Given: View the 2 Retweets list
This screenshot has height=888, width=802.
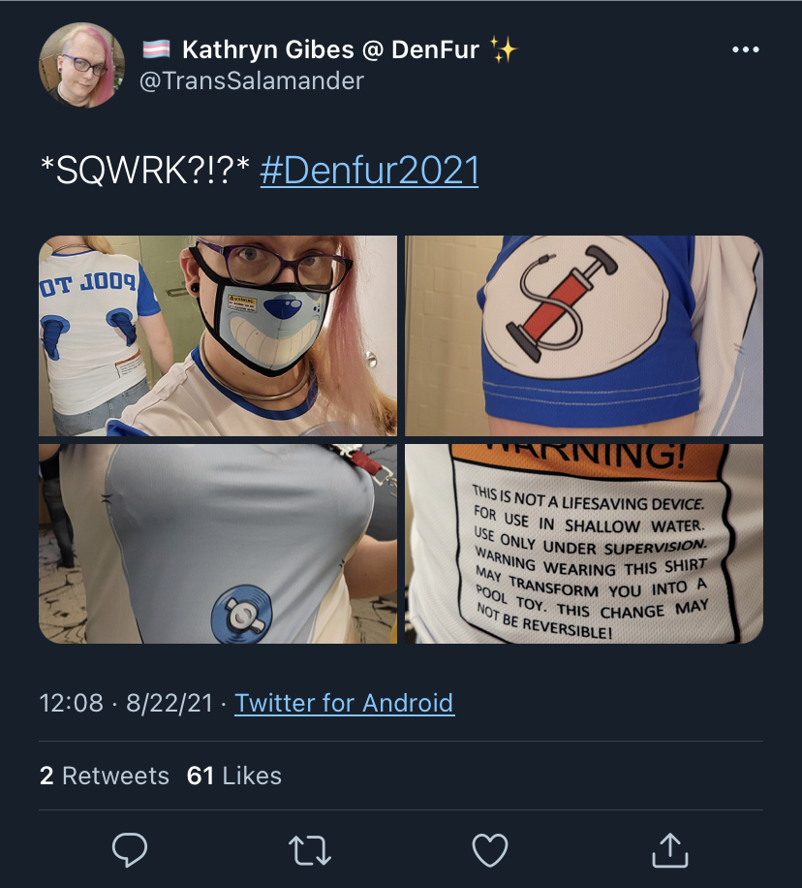Looking at the screenshot, I should [x=105, y=776].
